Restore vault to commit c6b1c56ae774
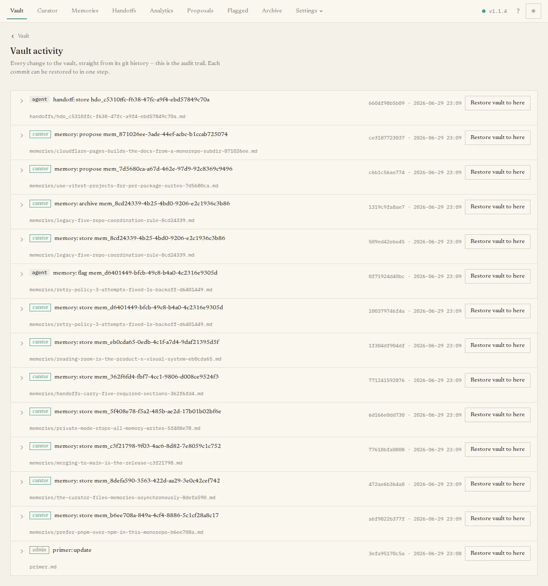 click(x=497, y=172)
